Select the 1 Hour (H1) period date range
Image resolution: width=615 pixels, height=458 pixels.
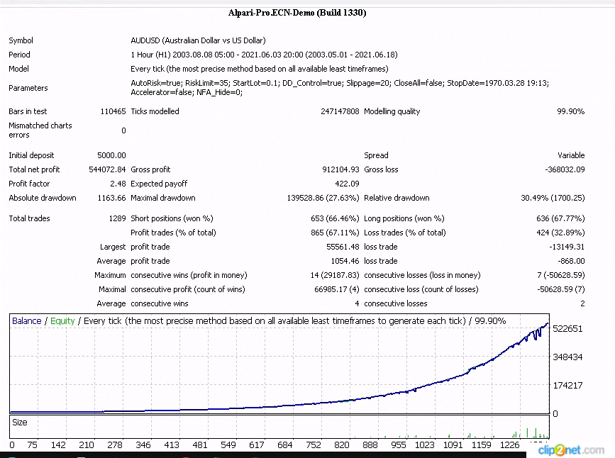tap(264, 55)
